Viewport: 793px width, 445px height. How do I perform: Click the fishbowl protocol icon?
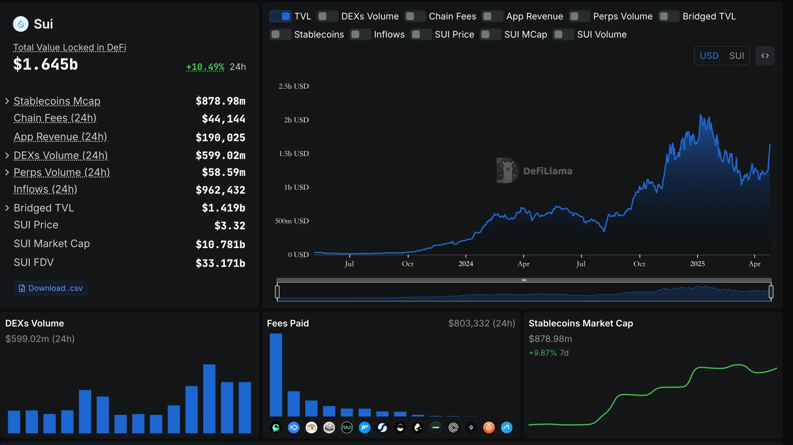400,428
